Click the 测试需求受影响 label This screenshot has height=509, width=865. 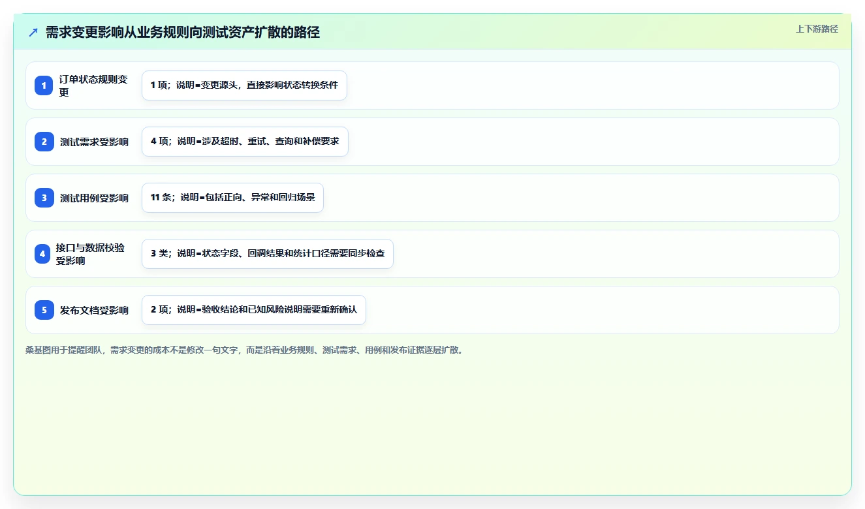(x=94, y=142)
